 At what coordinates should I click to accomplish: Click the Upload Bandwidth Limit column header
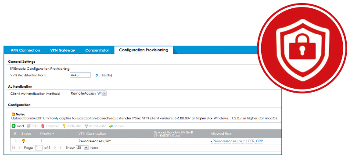pyautogui.click(x=173, y=134)
